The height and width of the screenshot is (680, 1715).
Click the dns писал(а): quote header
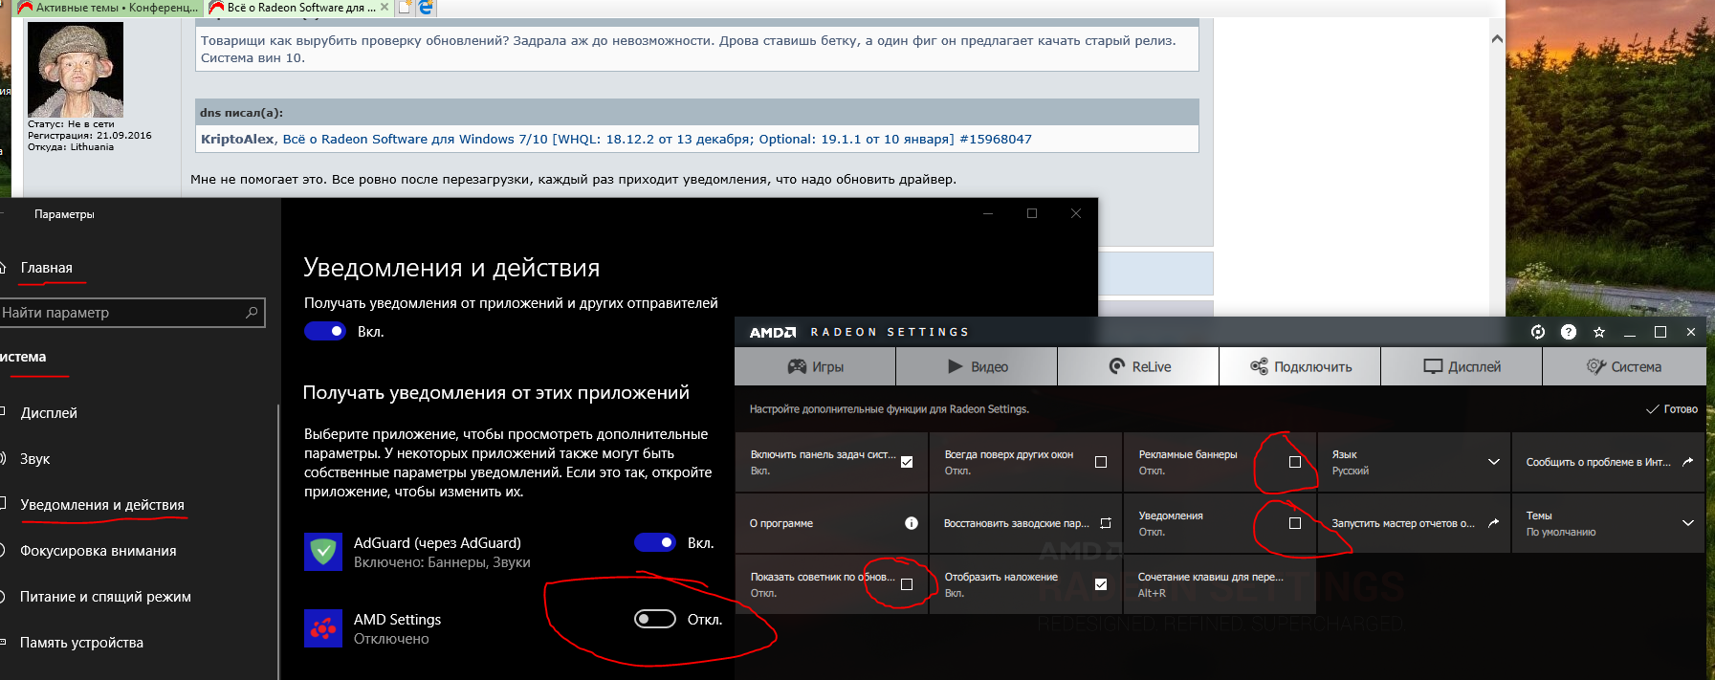(241, 112)
